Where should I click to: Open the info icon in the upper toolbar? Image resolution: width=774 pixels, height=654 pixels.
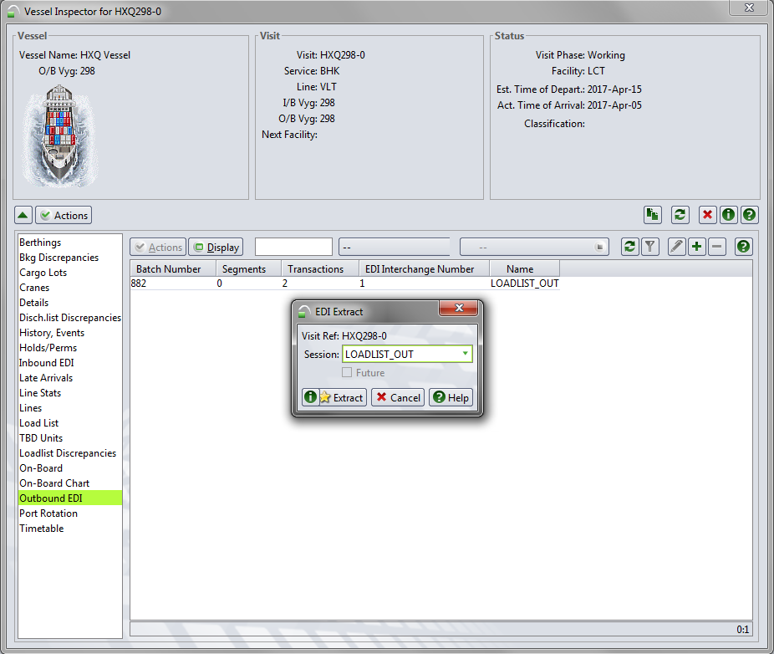click(728, 215)
